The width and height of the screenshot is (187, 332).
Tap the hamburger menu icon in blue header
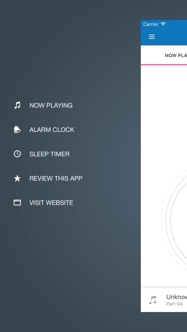coord(152,37)
